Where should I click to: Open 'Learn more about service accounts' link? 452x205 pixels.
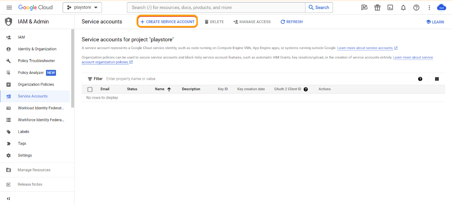point(367,48)
